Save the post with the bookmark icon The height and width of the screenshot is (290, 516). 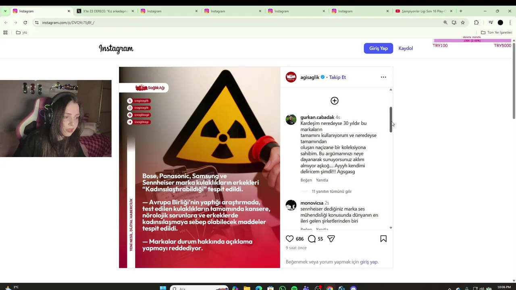(x=383, y=239)
